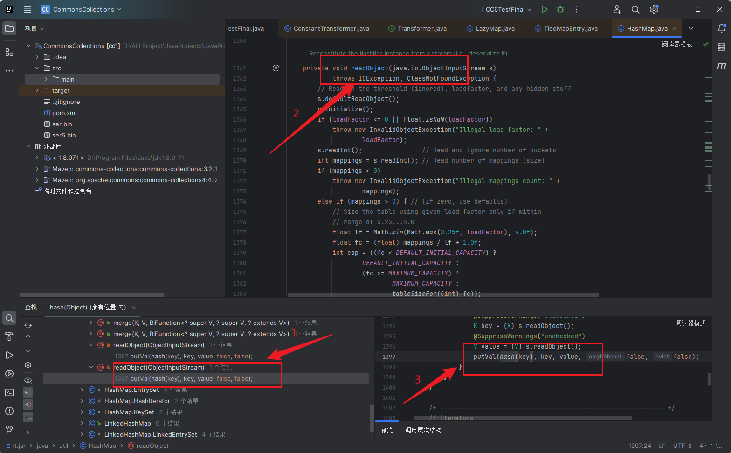Switch to the 调用层次结构 tab
Viewport: 731px width, 453px height.
point(423,430)
